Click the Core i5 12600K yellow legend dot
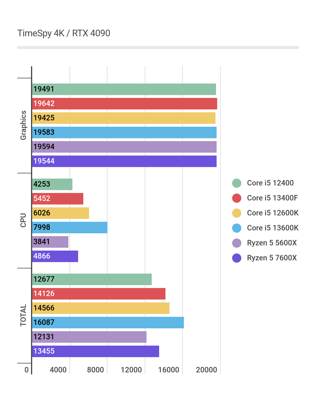316x394 pixels. [x=237, y=213]
